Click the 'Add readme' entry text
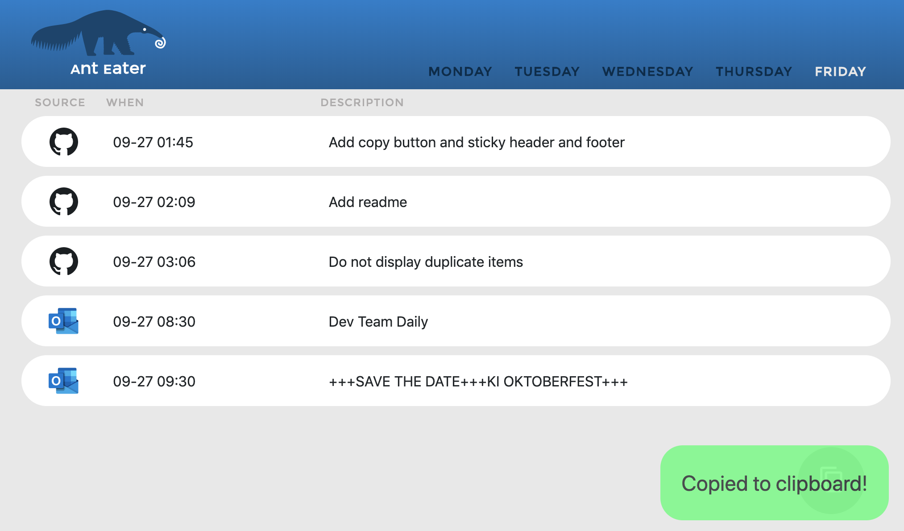 point(368,202)
